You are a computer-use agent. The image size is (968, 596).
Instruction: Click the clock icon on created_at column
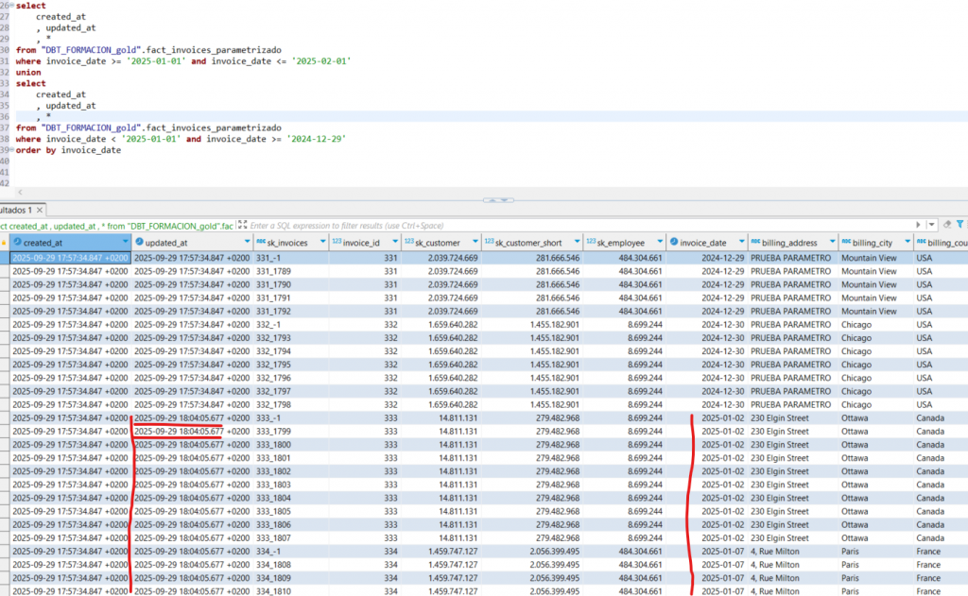[16, 243]
